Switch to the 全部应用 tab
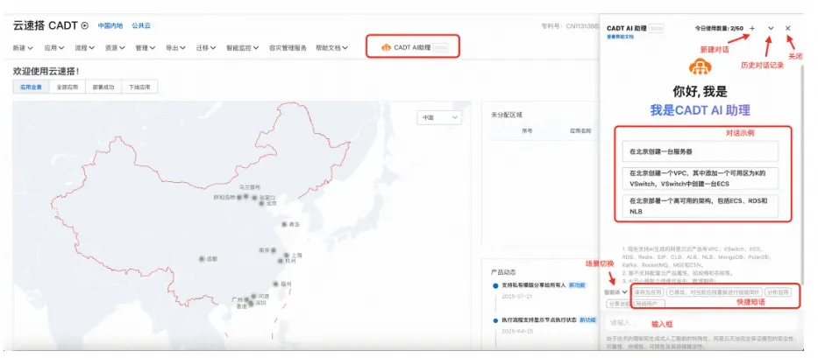 pos(68,87)
